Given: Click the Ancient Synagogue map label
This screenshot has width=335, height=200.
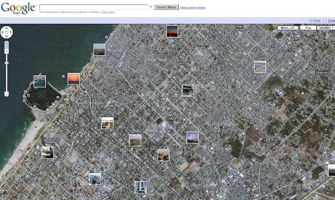Looking at the screenshot, I should tap(52, 141).
